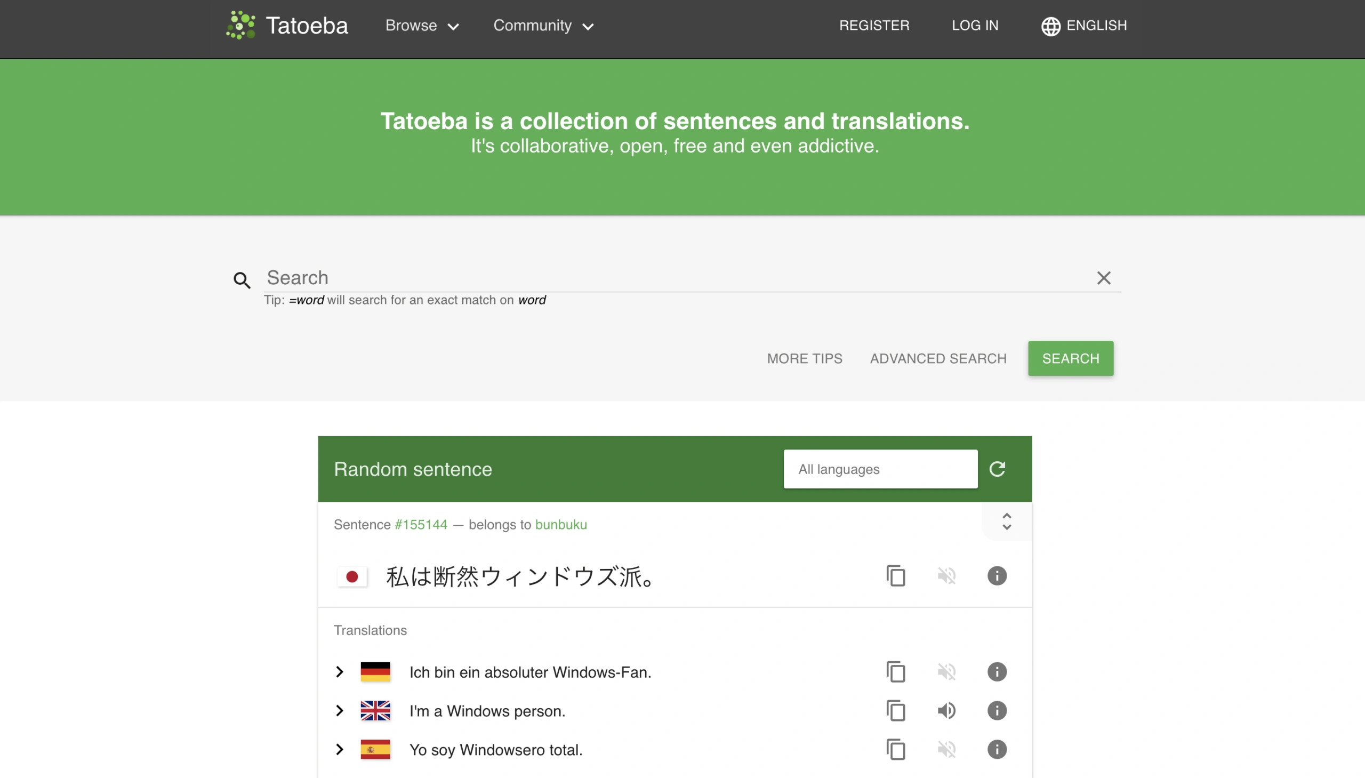This screenshot has width=1365, height=778.
Task: Clear the search field with X
Action: click(1103, 278)
